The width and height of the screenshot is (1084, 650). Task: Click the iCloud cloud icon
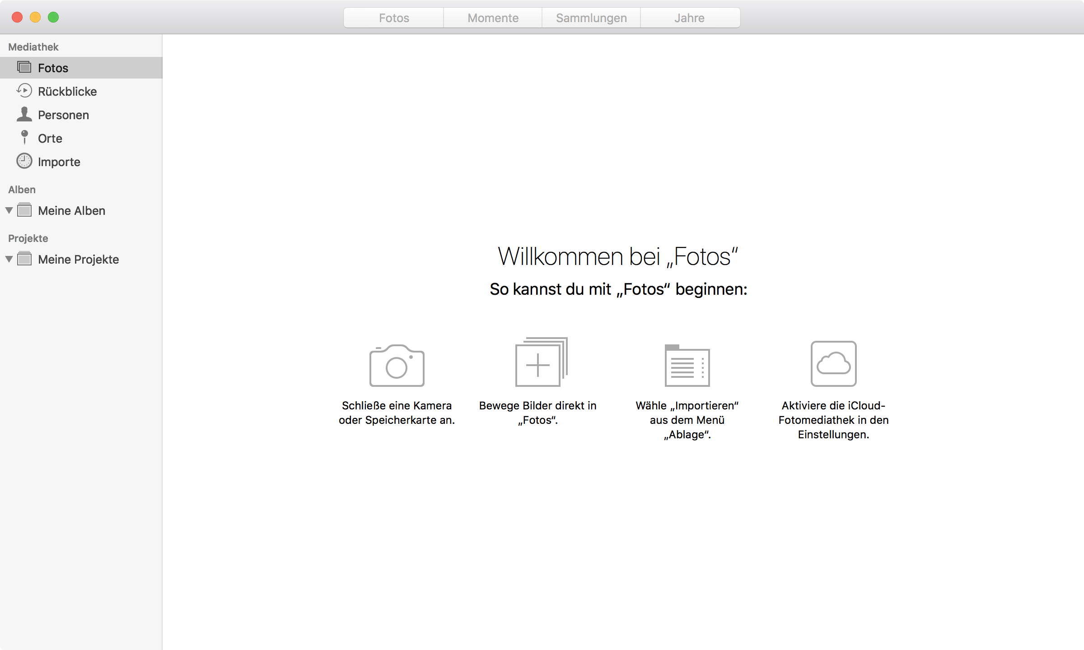833,363
